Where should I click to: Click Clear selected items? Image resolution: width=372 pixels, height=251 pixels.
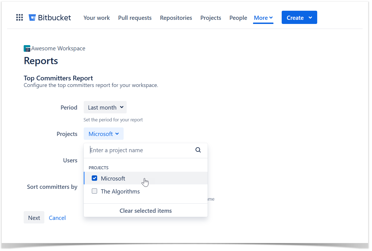tap(145, 211)
